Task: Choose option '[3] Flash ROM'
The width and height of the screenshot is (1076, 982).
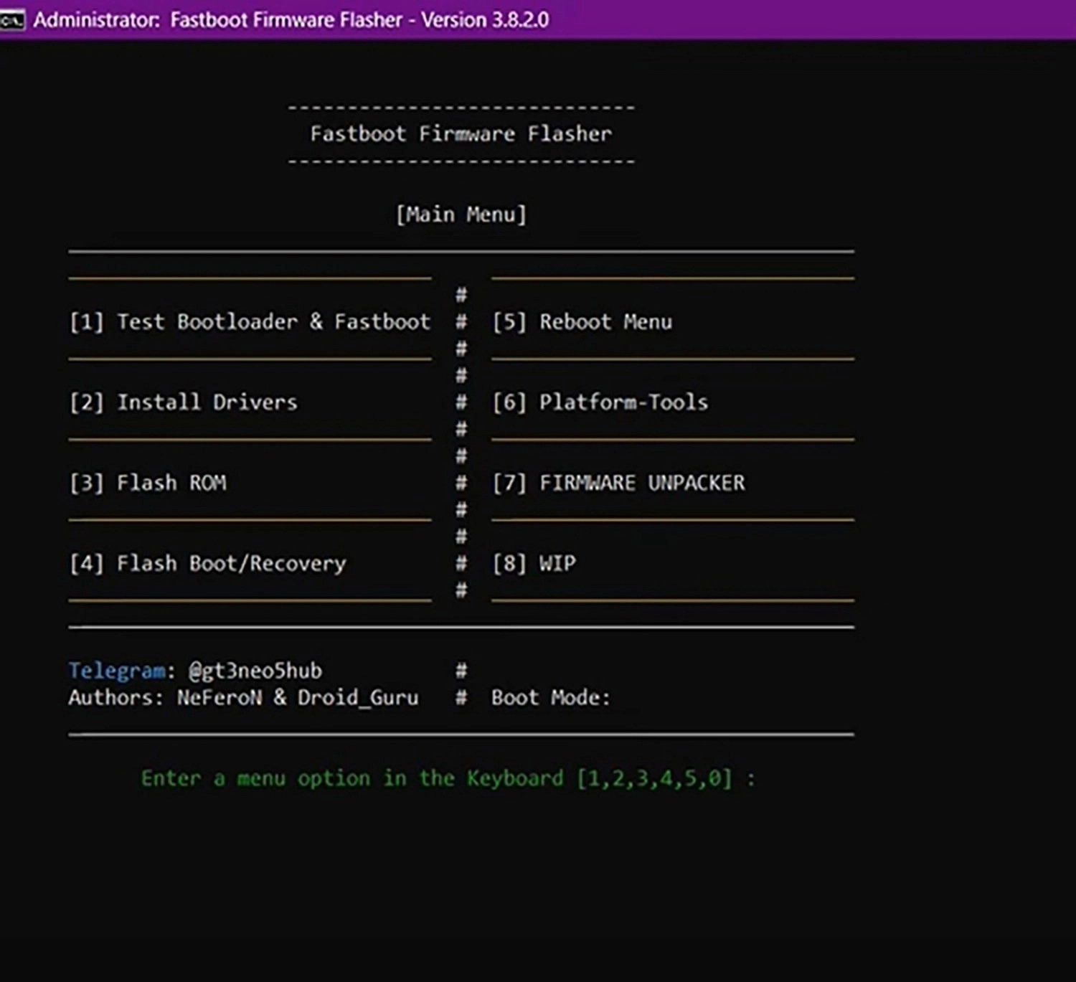Action: 148,483
